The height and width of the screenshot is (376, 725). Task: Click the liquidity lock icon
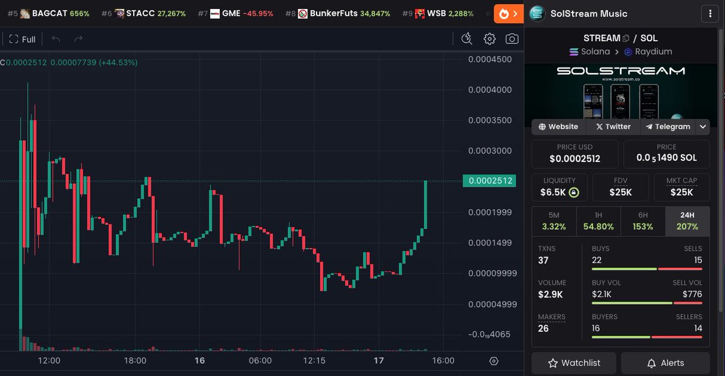pos(574,193)
